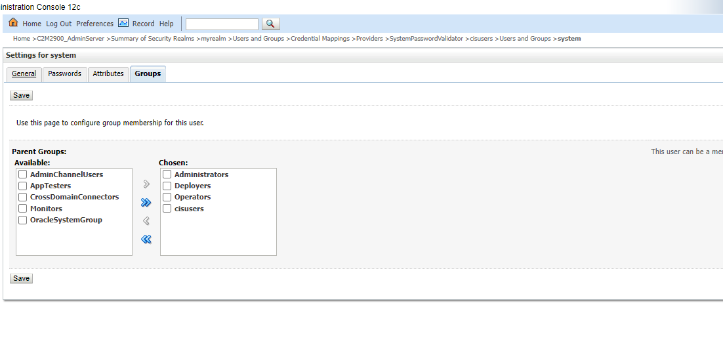Open C2M2900_AdminServer breadcrumb
Screen dimensions: 723x349
pos(71,39)
